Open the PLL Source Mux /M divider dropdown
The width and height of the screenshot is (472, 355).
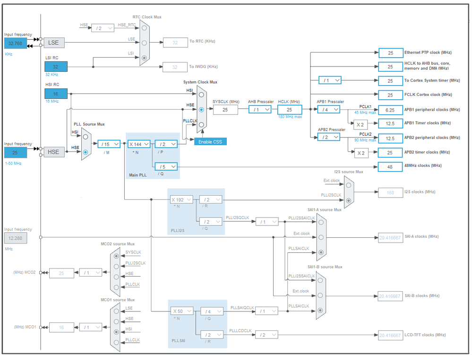point(107,144)
